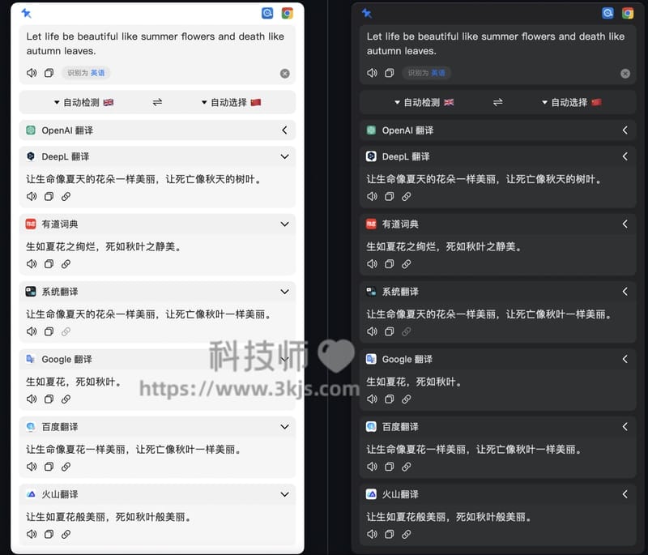648x555 pixels.
Task: Copy 系统翻译 result in the light window
Action: pyautogui.click(x=49, y=331)
